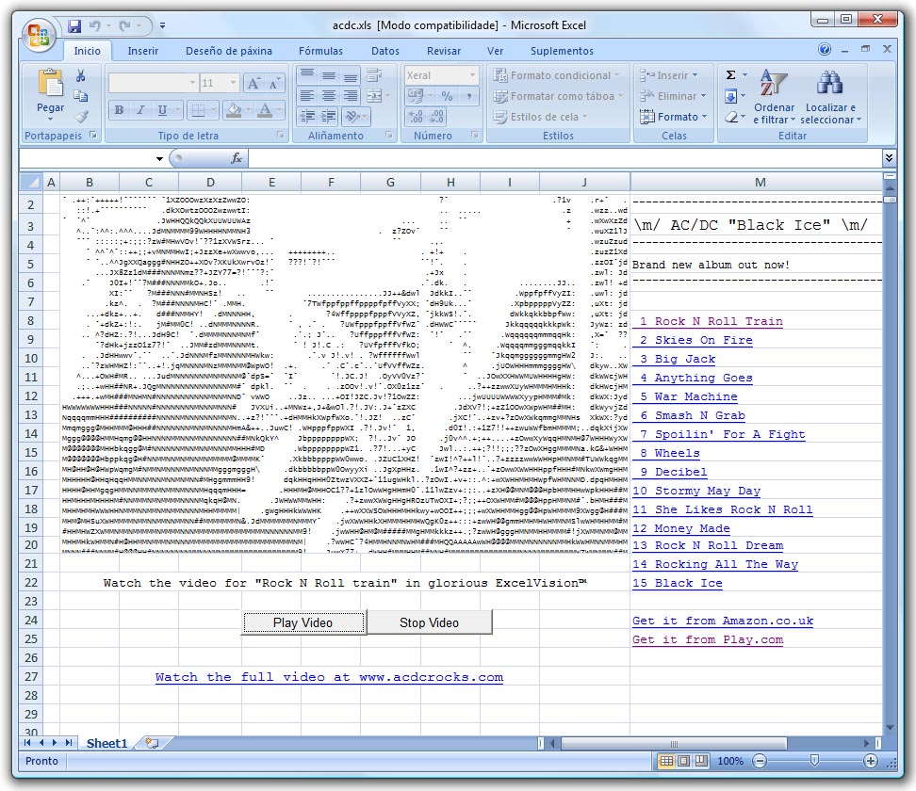Click the percent style icon
This screenshot has width=916, height=791.
coord(447,96)
